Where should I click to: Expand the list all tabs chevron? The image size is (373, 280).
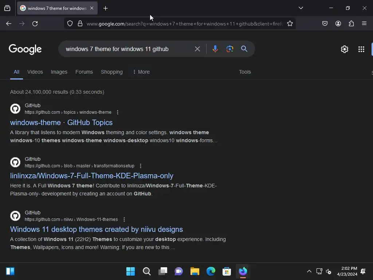(x=301, y=8)
